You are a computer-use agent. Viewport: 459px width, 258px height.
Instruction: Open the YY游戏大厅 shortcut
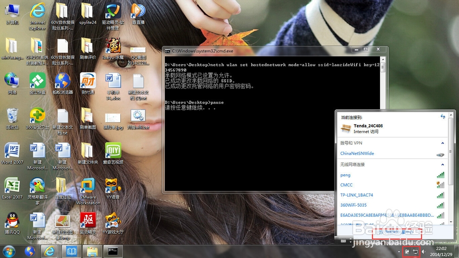pos(113,223)
